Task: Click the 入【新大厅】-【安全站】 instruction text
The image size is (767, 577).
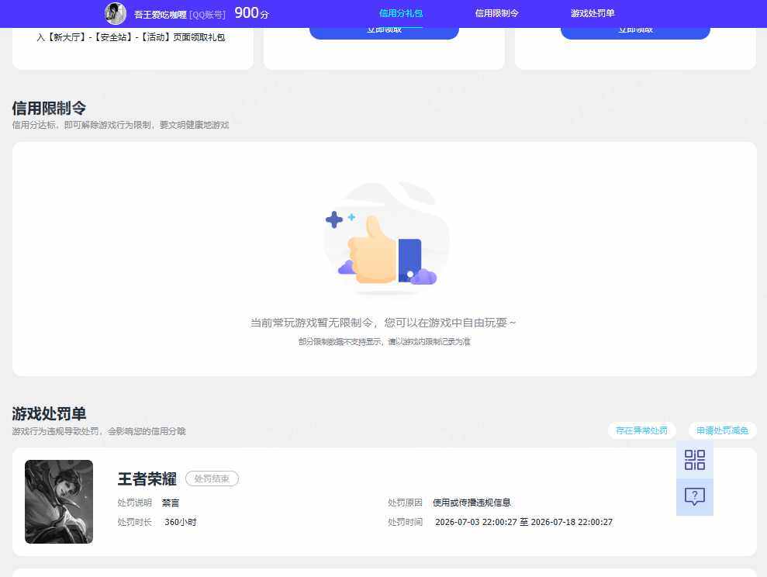Action: [130, 37]
